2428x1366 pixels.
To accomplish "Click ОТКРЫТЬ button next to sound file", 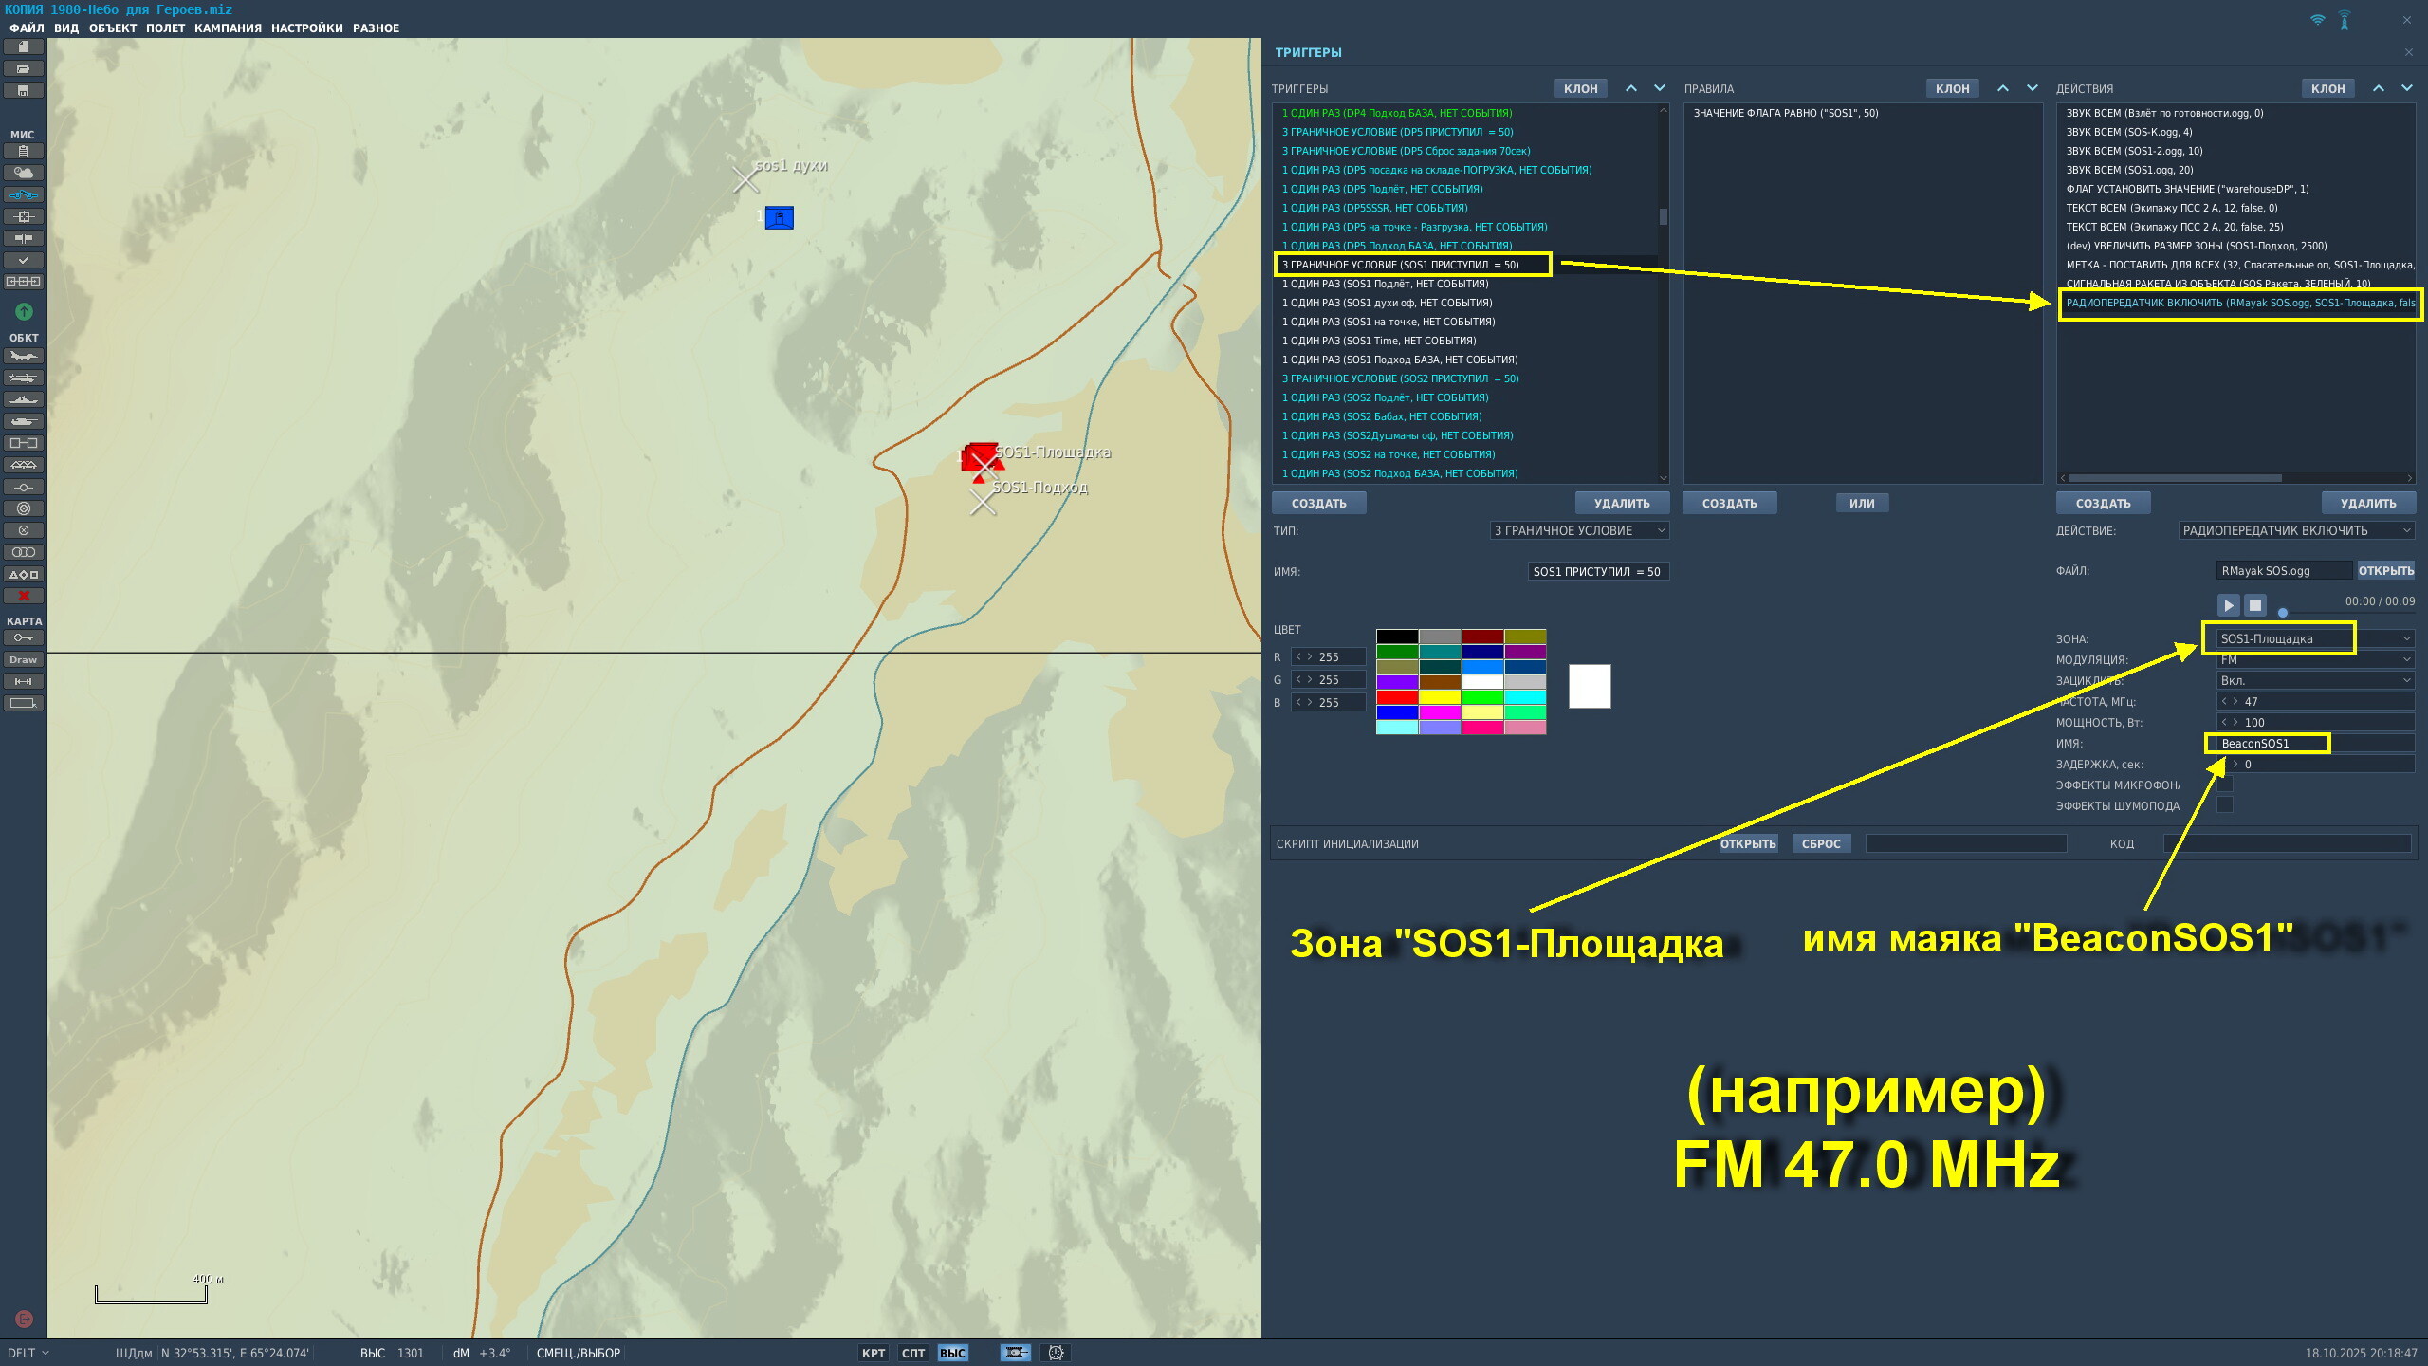I will [x=2385, y=570].
